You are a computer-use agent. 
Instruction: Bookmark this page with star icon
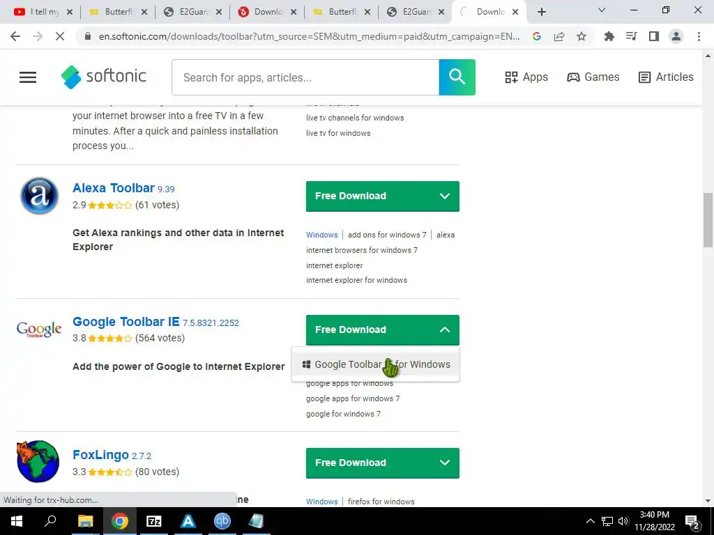tap(582, 36)
